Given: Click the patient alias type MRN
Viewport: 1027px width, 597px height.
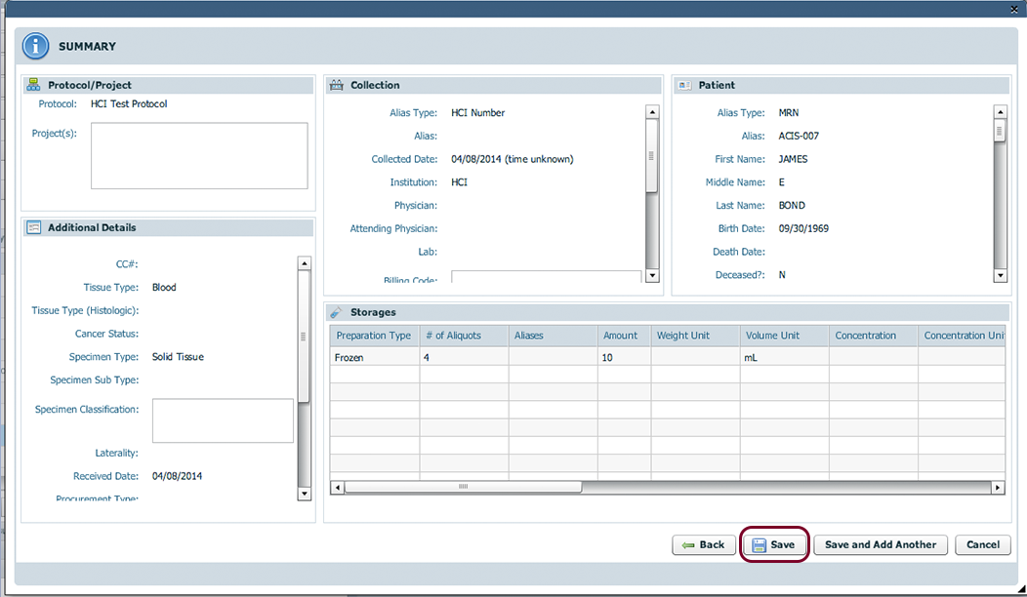Looking at the screenshot, I should pos(789,112).
